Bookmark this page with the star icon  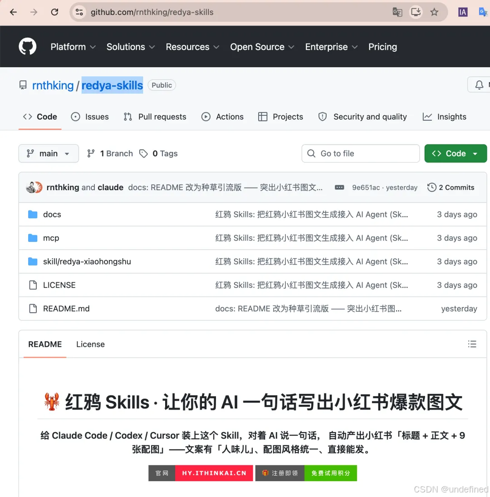[x=434, y=12]
